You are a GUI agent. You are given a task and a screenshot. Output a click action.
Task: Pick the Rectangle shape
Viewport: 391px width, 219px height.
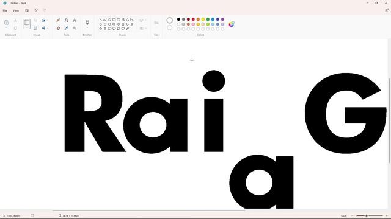pyautogui.click(x=114, y=19)
